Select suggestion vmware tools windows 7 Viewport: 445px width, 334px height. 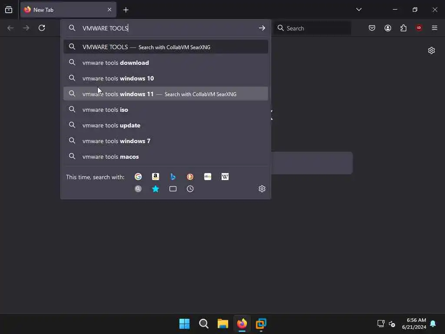coord(166,140)
